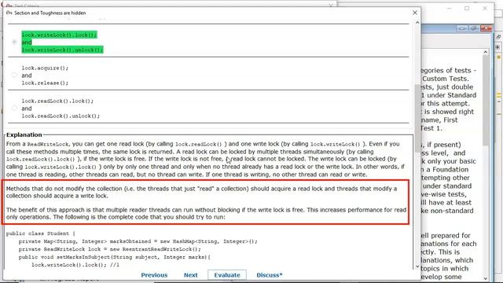Image resolution: width=503 pixels, height=283 pixels.
Task: Close the inner background window with red X
Action: click(x=486, y=28)
